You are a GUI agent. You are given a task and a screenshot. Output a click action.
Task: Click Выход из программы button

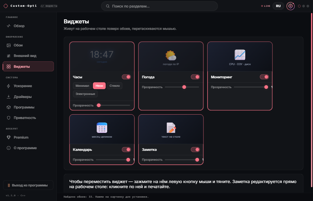[28, 185]
